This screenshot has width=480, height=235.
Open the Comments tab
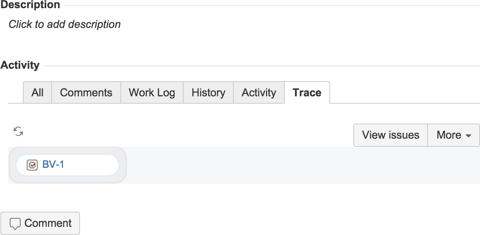coord(86,92)
